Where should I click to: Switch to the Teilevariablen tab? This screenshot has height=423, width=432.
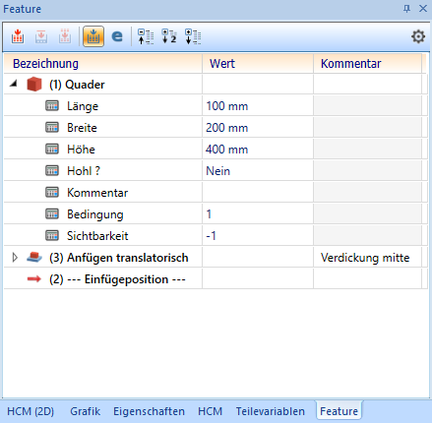[271, 411]
